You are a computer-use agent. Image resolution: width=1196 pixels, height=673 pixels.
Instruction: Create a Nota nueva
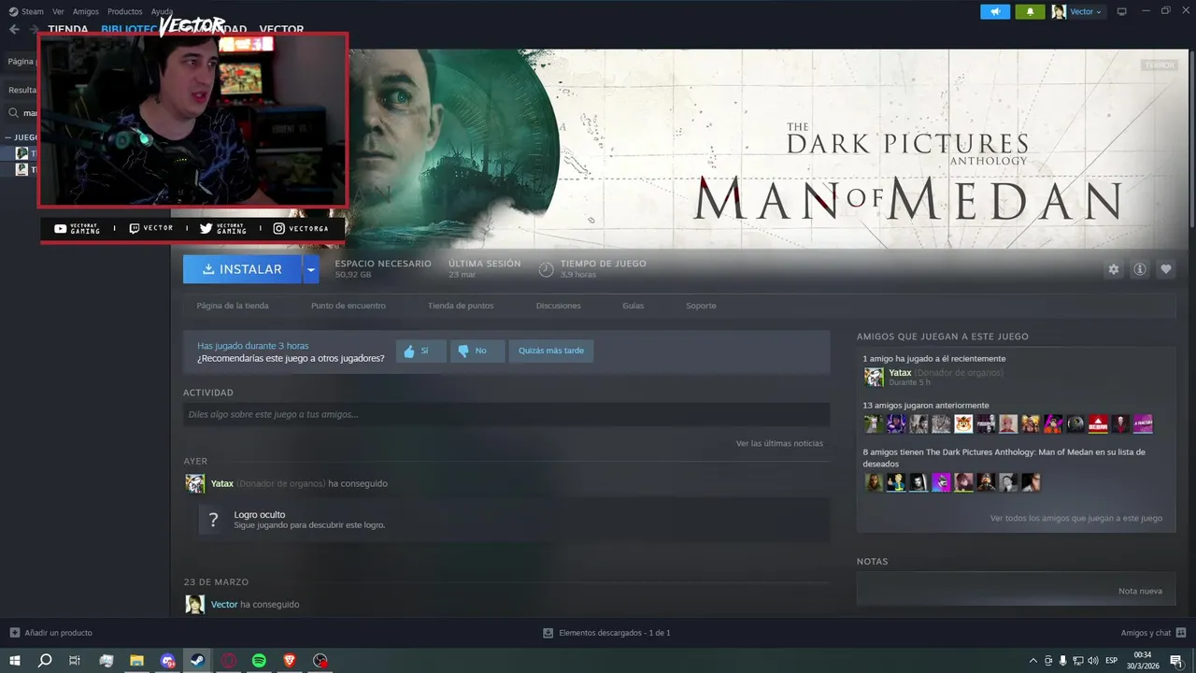coord(1140,592)
